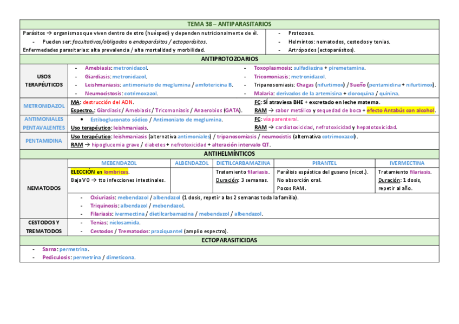
Task: Select 'Tricomoniasis' in usos terapéuticos list
Action: pos(271,77)
